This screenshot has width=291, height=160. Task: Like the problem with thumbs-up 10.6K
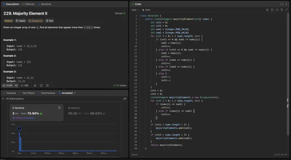point(7,85)
